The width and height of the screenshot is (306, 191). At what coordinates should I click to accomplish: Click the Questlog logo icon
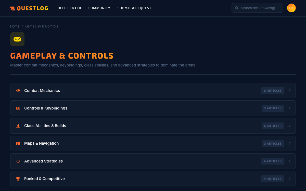pos(13,8)
